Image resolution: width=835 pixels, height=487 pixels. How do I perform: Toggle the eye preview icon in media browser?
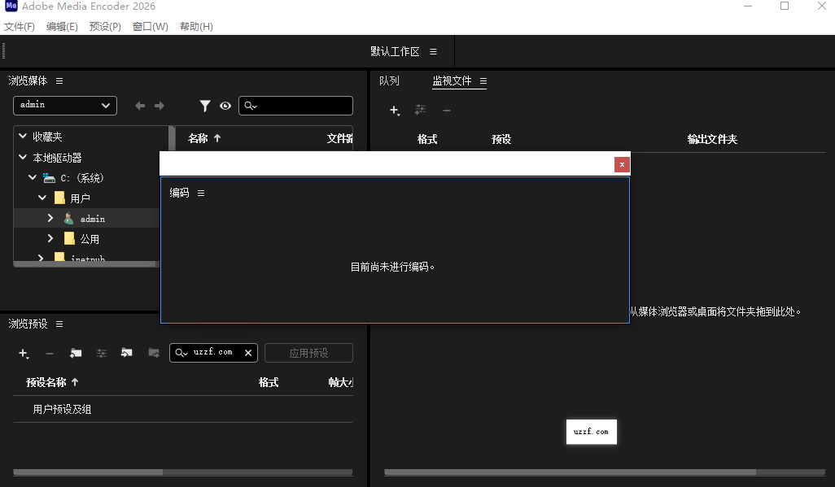pyautogui.click(x=225, y=106)
